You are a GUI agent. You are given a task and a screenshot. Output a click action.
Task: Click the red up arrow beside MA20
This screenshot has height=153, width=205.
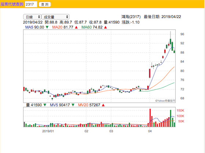click(76, 27)
